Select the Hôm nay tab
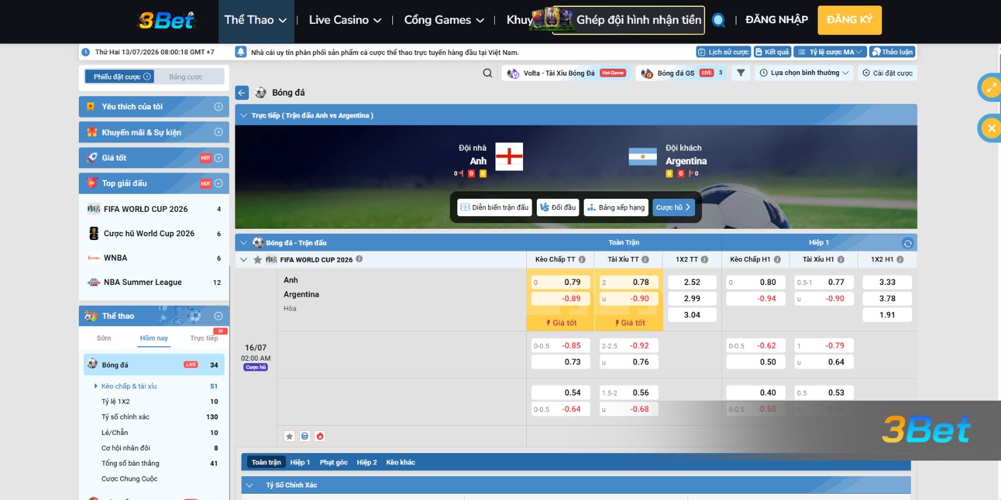1001x500 pixels. click(x=154, y=338)
